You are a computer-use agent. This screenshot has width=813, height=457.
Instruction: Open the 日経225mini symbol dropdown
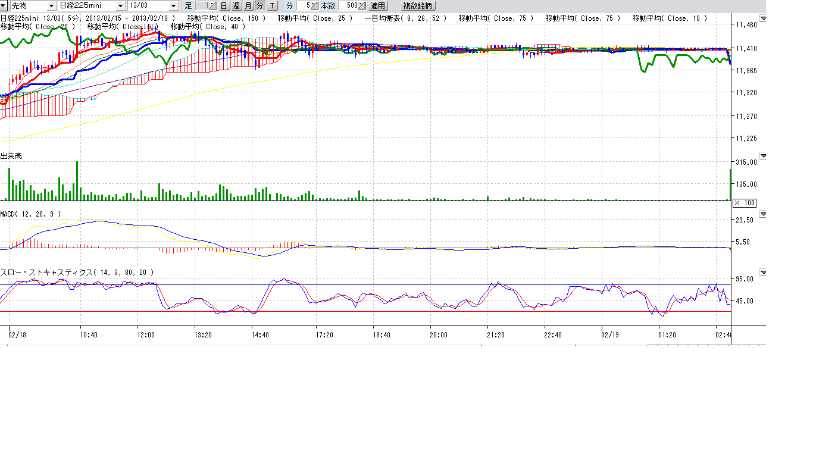[92, 6]
